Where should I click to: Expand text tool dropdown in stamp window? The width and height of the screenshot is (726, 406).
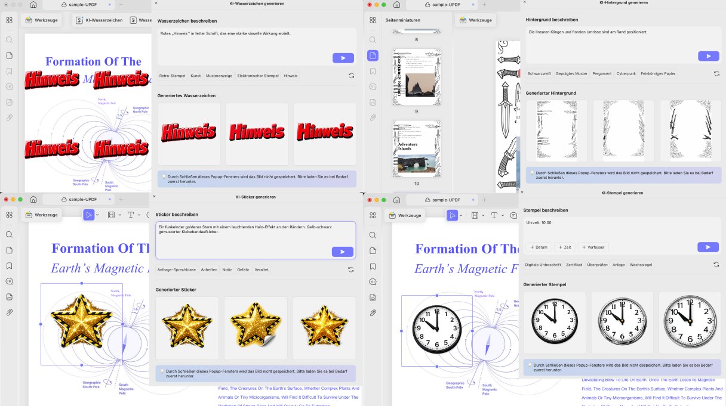tap(503, 215)
